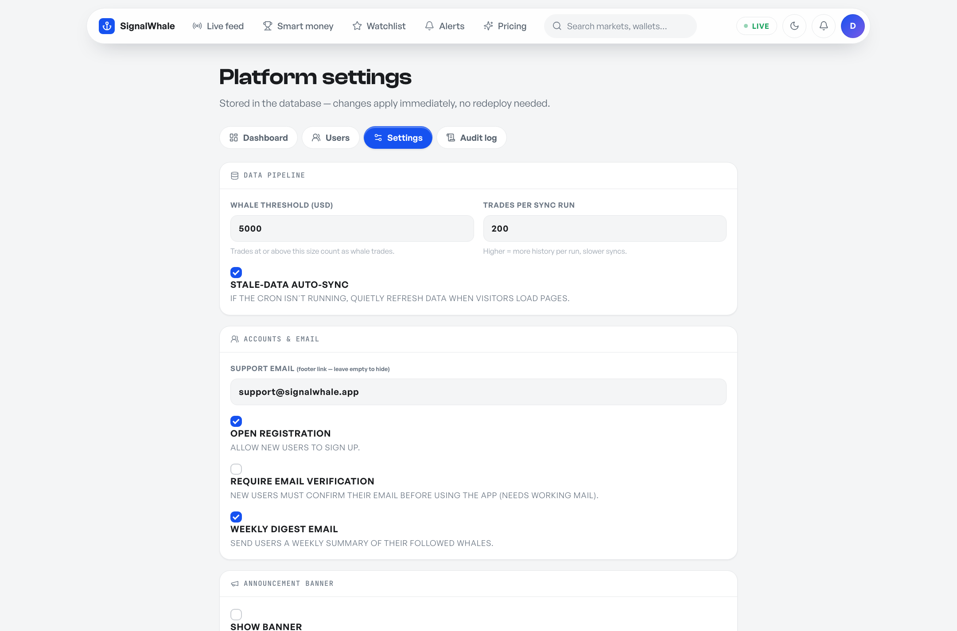Screen dimensions: 957x631
Task: Click the DATA PIPELINE section title
Action: click(x=274, y=175)
